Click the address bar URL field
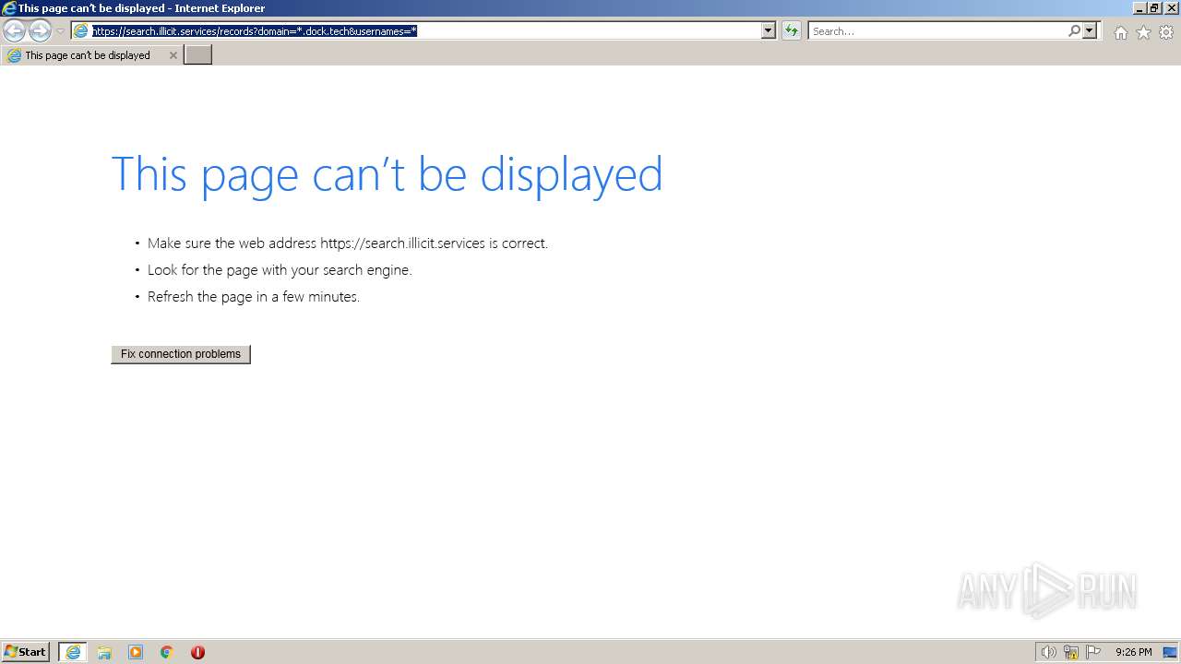This screenshot has height=664, width=1181. click(x=424, y=31)
